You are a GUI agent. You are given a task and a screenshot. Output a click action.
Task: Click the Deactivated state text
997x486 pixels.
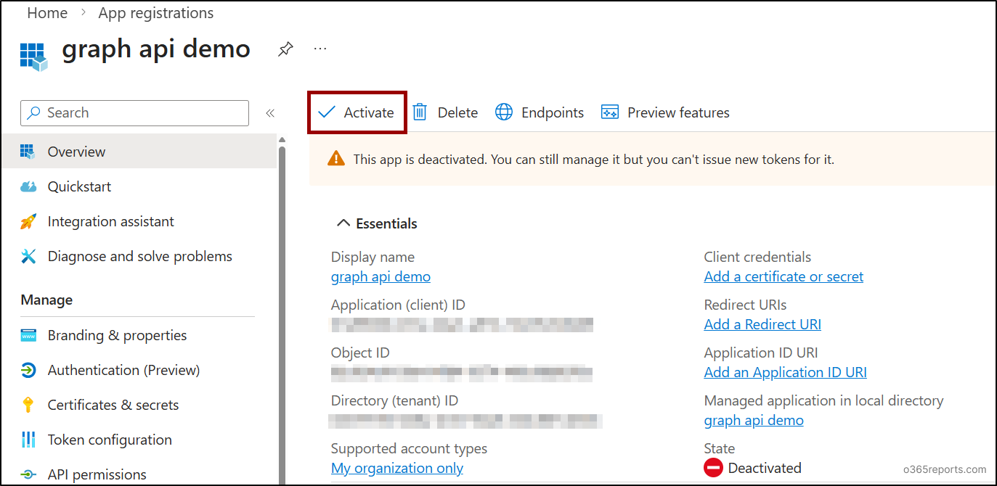click(x=765, y=468)
